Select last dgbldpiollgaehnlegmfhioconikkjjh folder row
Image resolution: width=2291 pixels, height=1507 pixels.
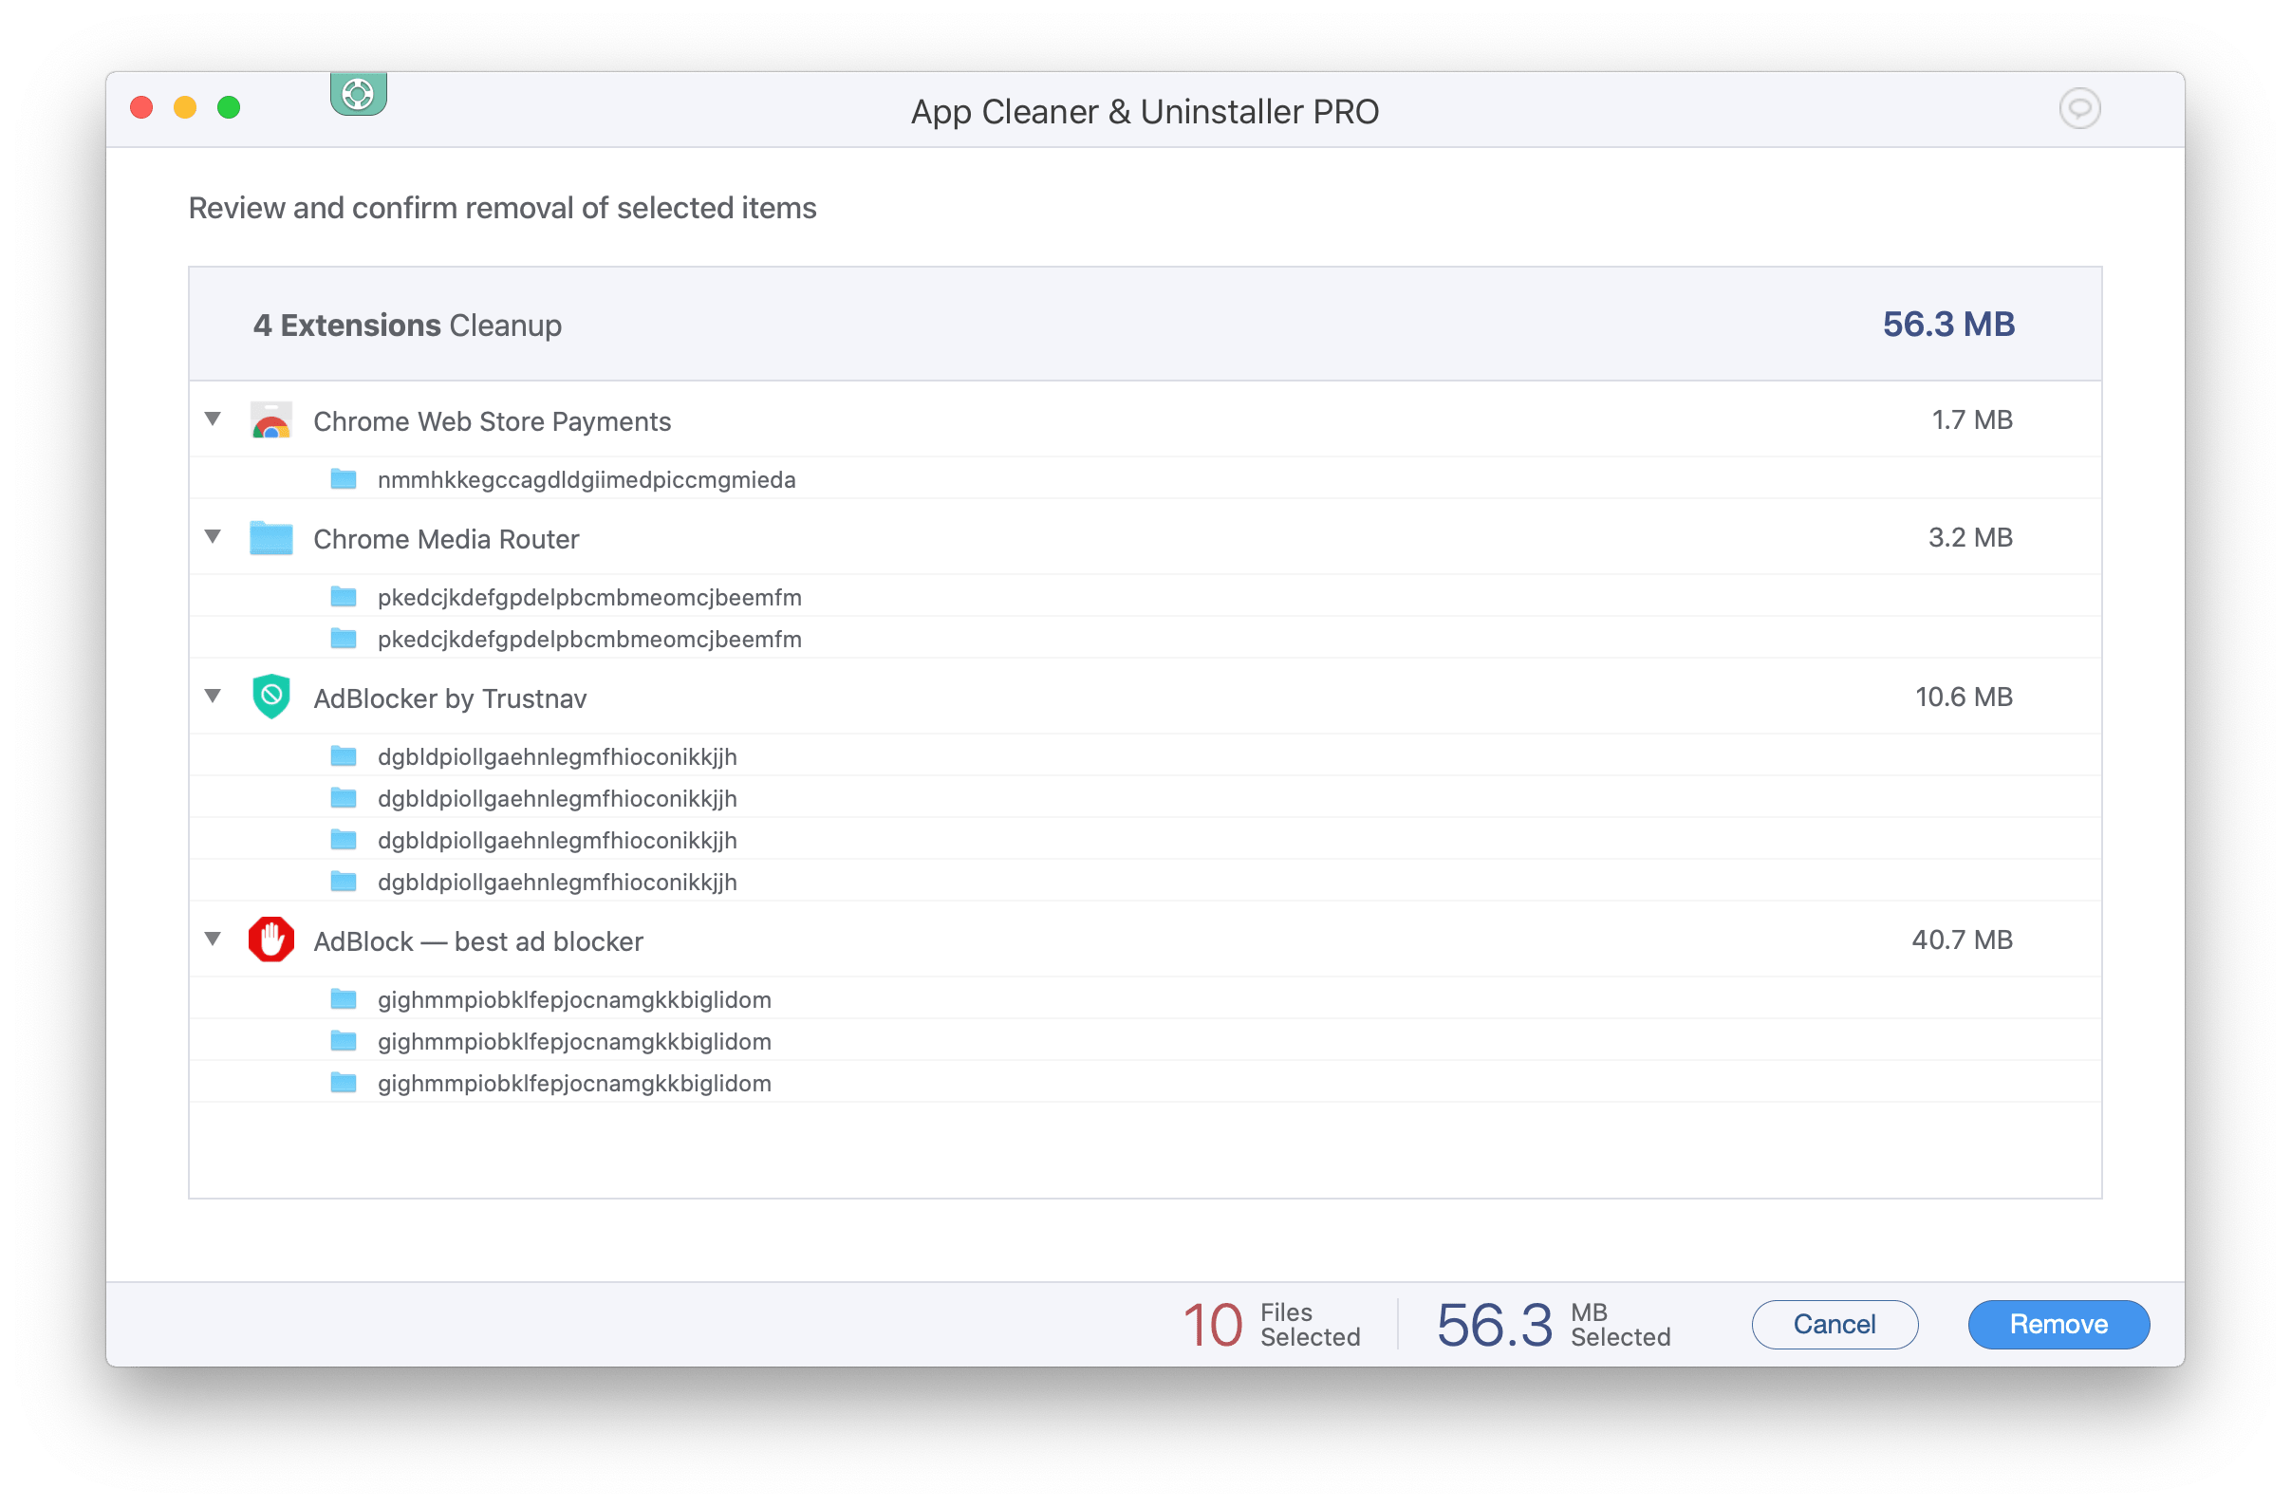(x=557, y=883)
